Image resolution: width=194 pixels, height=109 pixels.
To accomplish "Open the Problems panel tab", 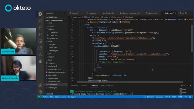I will coord(74,86).
